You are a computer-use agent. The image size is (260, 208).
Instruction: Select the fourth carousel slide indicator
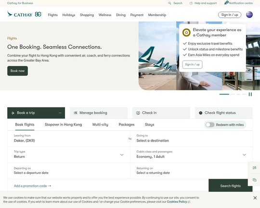click(x=244, y=94)
